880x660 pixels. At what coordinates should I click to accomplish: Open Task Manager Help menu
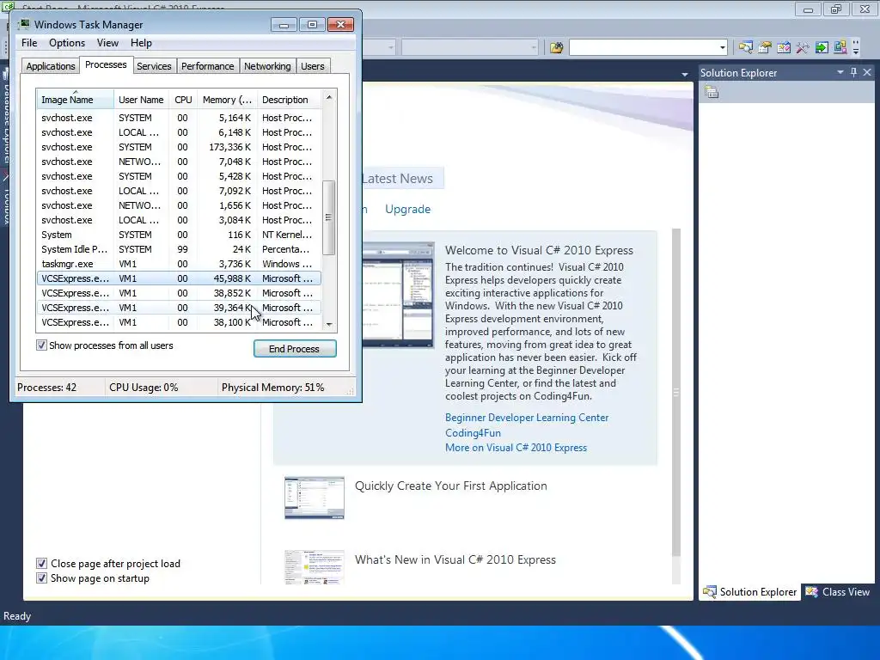[x=141, y=43]
